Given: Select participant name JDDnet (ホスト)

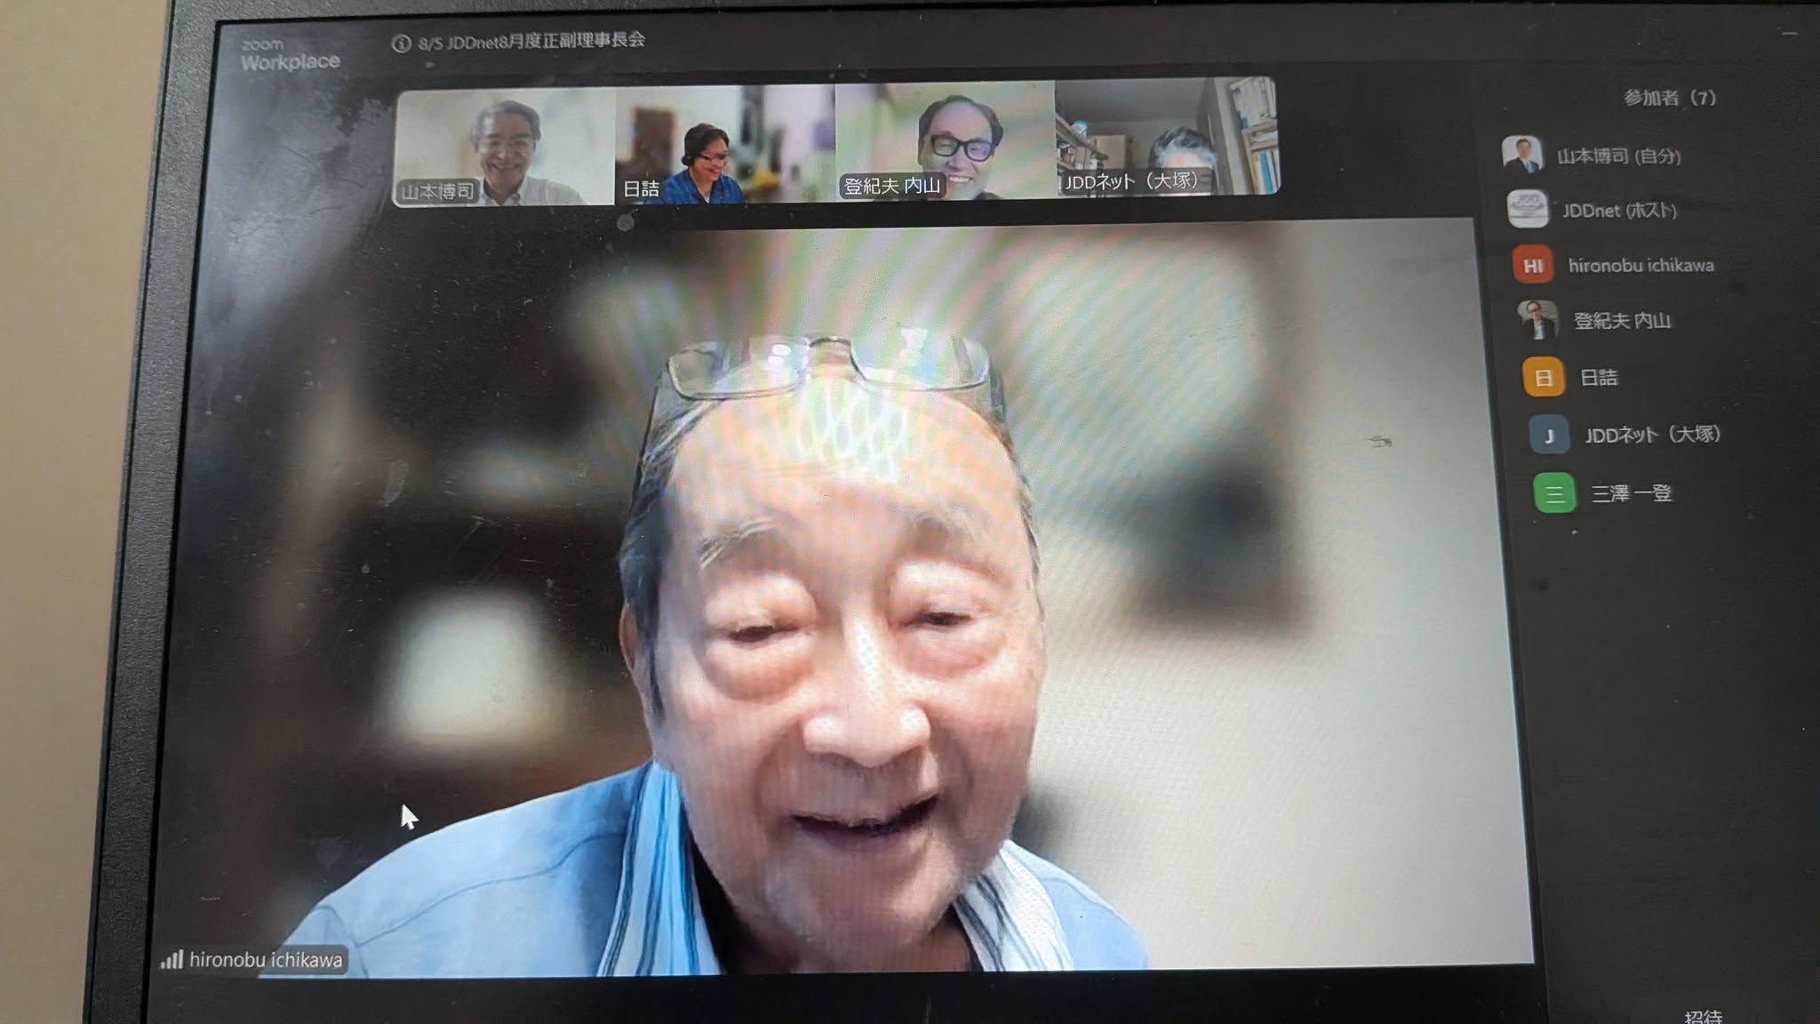Looking at the screenshot, I should coord(1619,211).
